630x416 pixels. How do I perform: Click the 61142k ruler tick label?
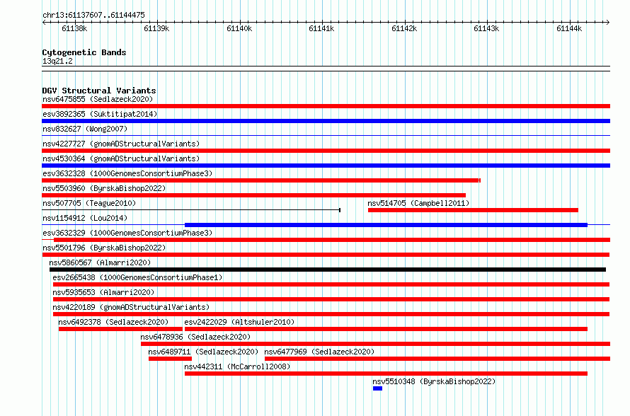404,28
